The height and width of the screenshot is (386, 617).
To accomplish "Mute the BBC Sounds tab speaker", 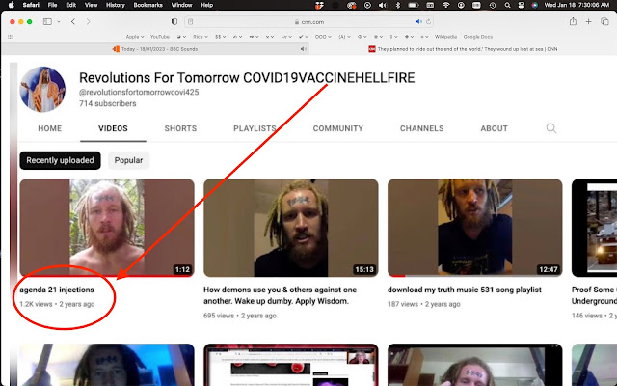I will [303, 49].
